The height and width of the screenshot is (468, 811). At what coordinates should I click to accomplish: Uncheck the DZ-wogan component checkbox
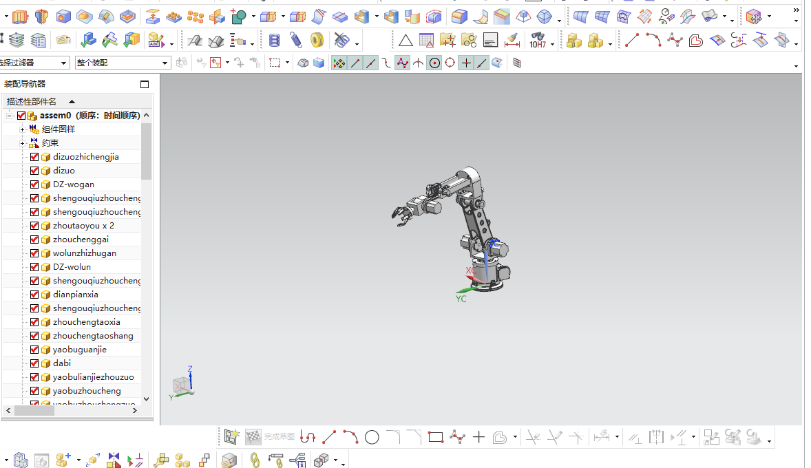tap(34, 184)
